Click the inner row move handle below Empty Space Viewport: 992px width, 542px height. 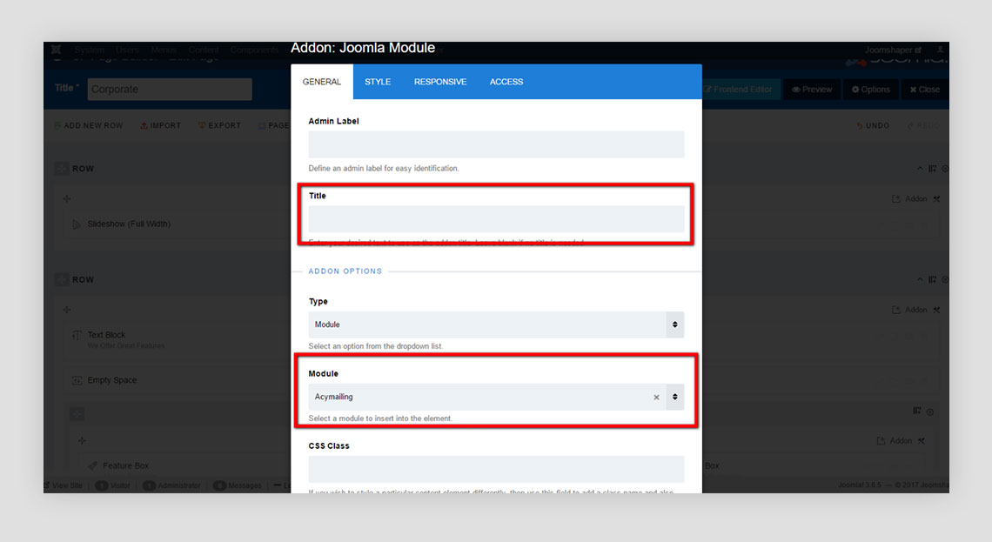pos(77,414)
